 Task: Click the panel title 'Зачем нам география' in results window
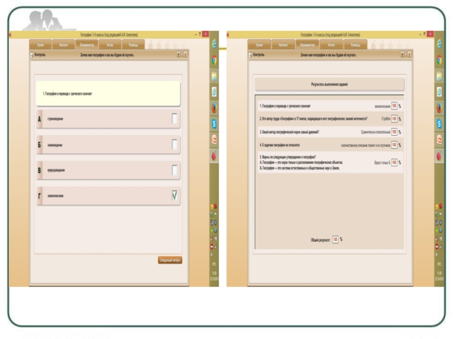pos(328,55)
